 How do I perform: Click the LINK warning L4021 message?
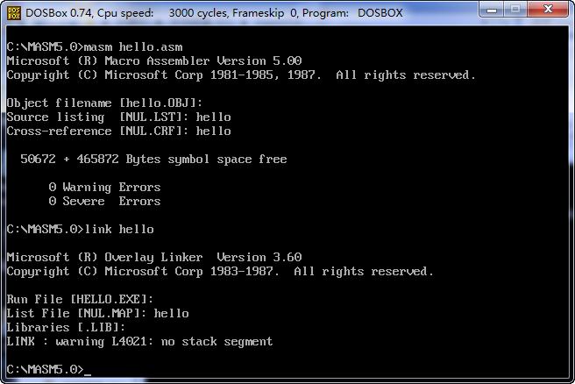tap(139, 341)
